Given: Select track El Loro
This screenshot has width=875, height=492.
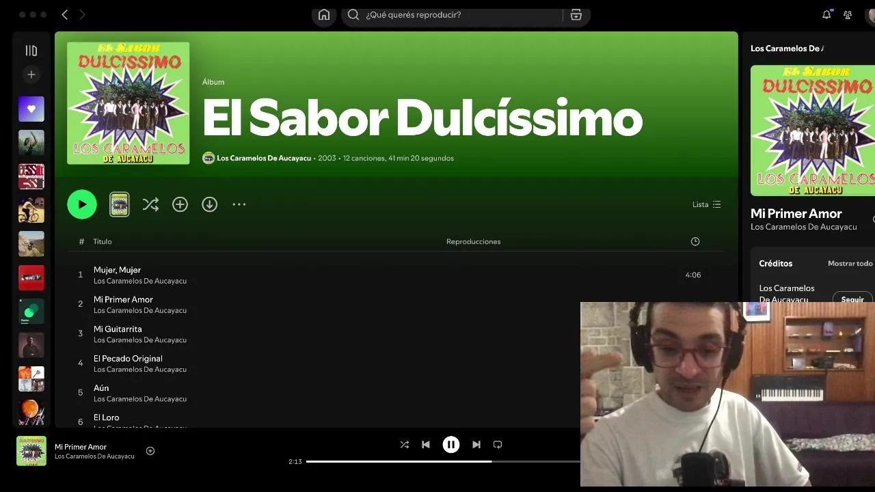Looking at the screenshot, I should coord(106,417).
